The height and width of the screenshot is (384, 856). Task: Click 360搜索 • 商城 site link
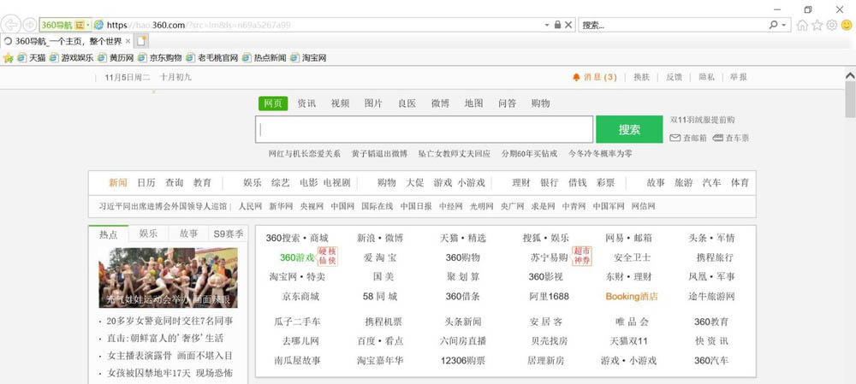(297, 238)
